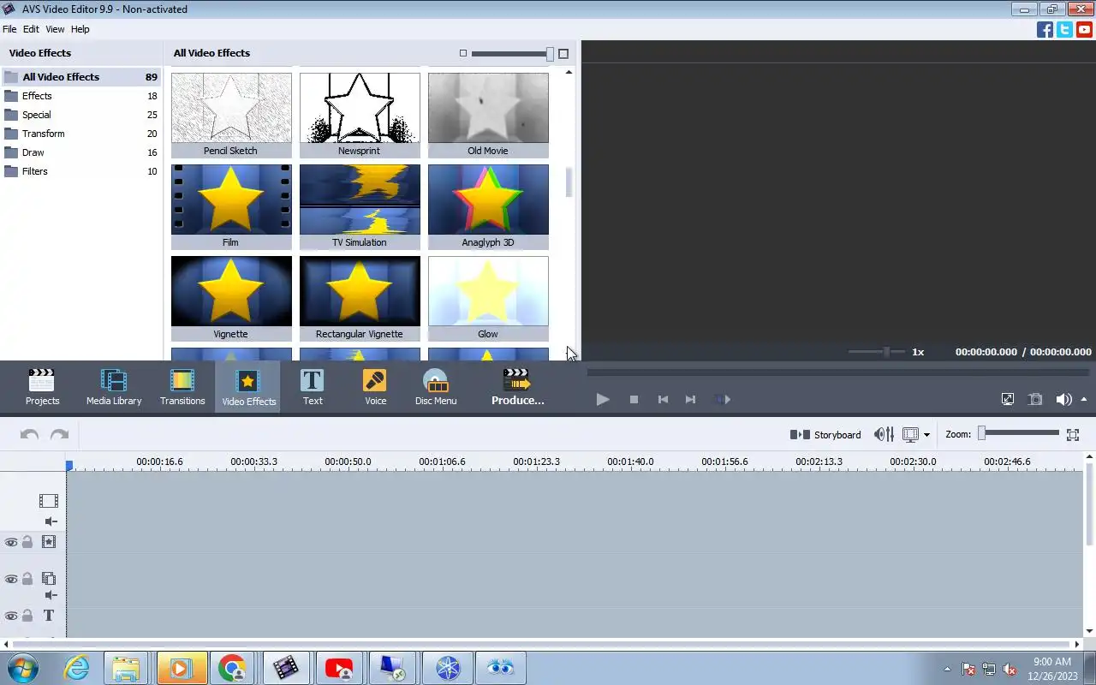The height and width of the screenshot is (685, 1096).
Task: Lock the video effects track
Action: click(x=27, y=542)
